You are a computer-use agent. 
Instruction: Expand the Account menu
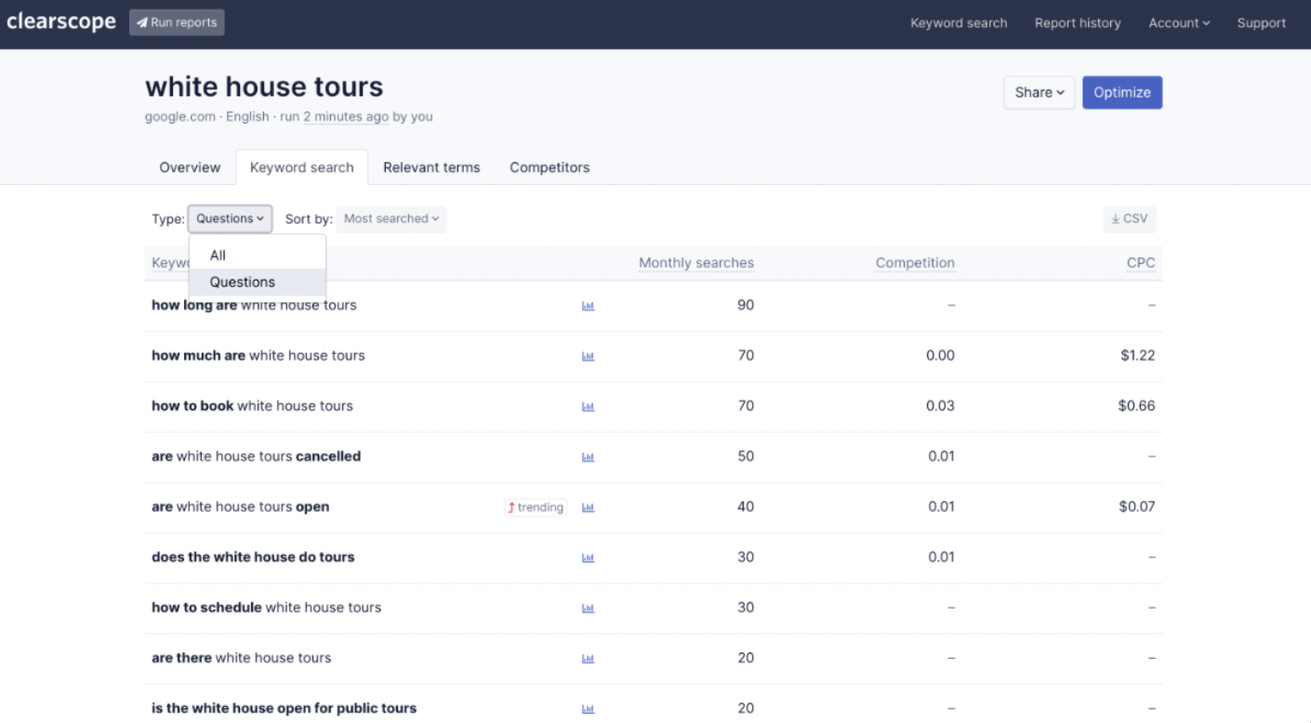[1179, 23]
